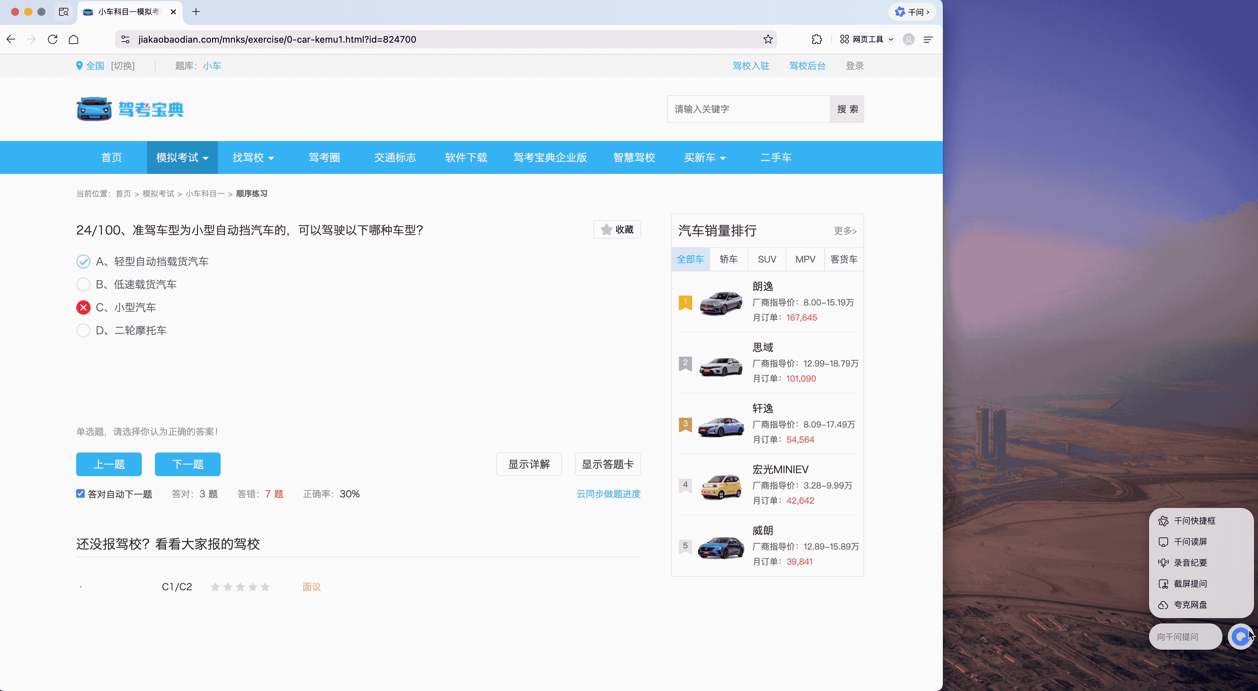The height and width of the screenshot is (691, 1258).
Task: Expand the 找驾校 nav dropdown
Action: click(x=253, y=157)
